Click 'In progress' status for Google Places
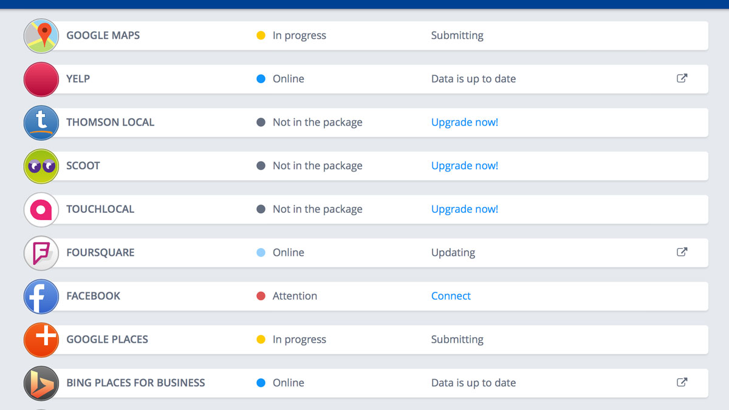Image resolution: width=729 pixels, height=410 pixels. 299,339
